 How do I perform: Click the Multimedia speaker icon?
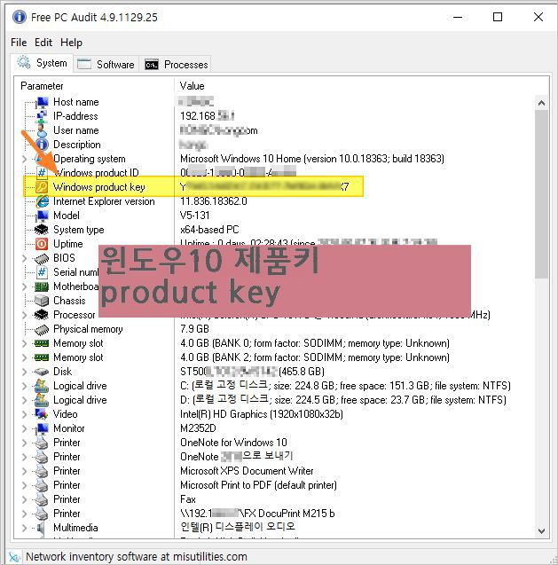(x=41, y=528)
